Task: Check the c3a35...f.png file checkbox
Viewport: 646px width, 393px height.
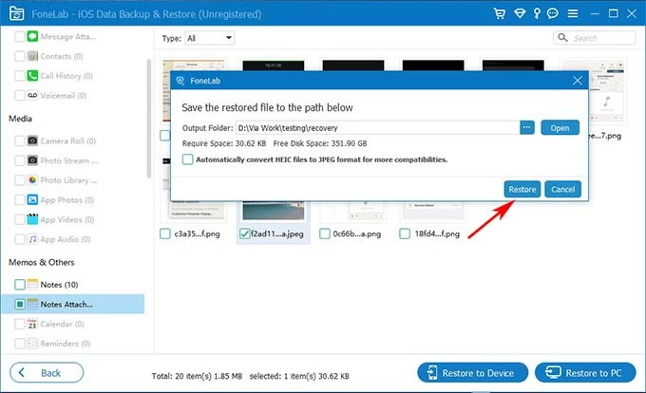Action: [166, 233]
